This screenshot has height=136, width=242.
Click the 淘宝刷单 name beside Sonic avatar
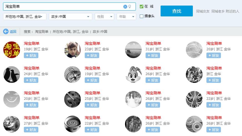[x=214, y=68]
